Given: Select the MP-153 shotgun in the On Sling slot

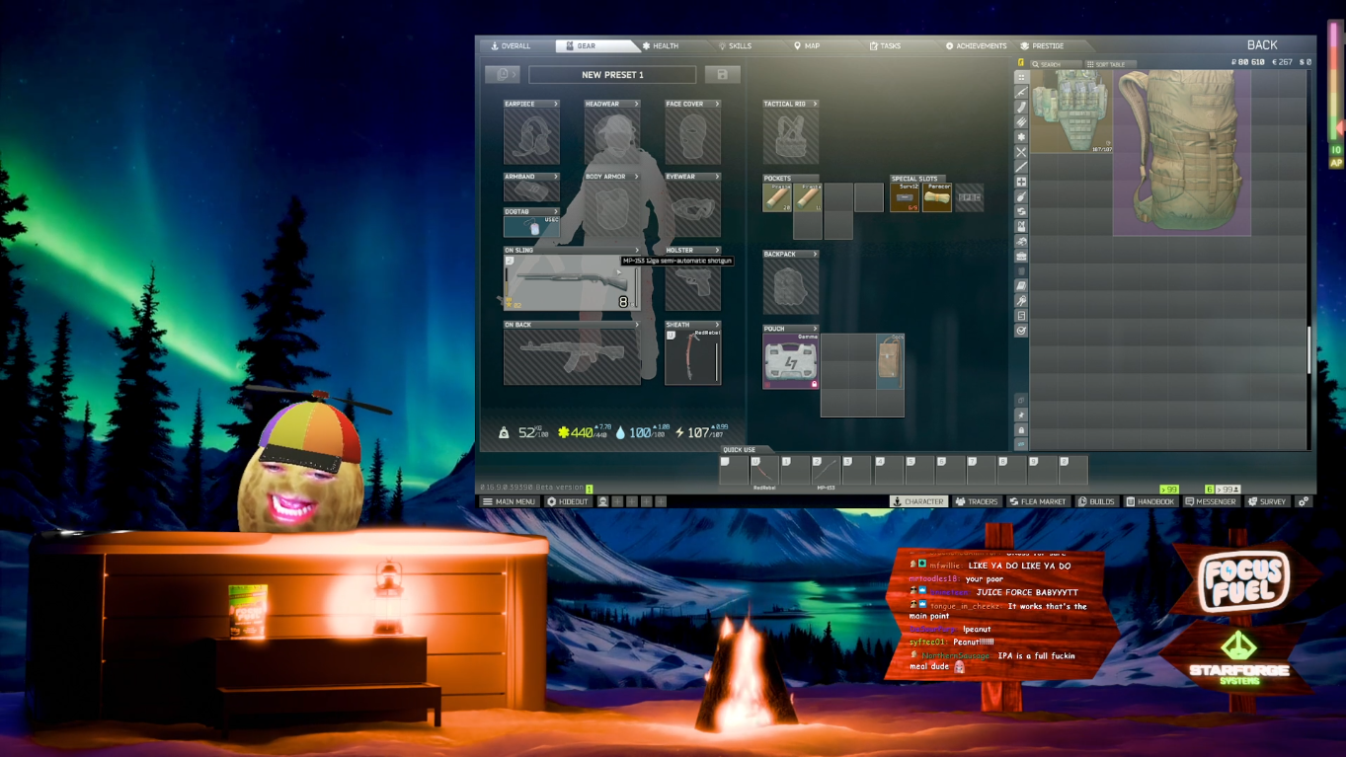Looking at the screenshot, I should pyautogui.click(x=572, y=282).
